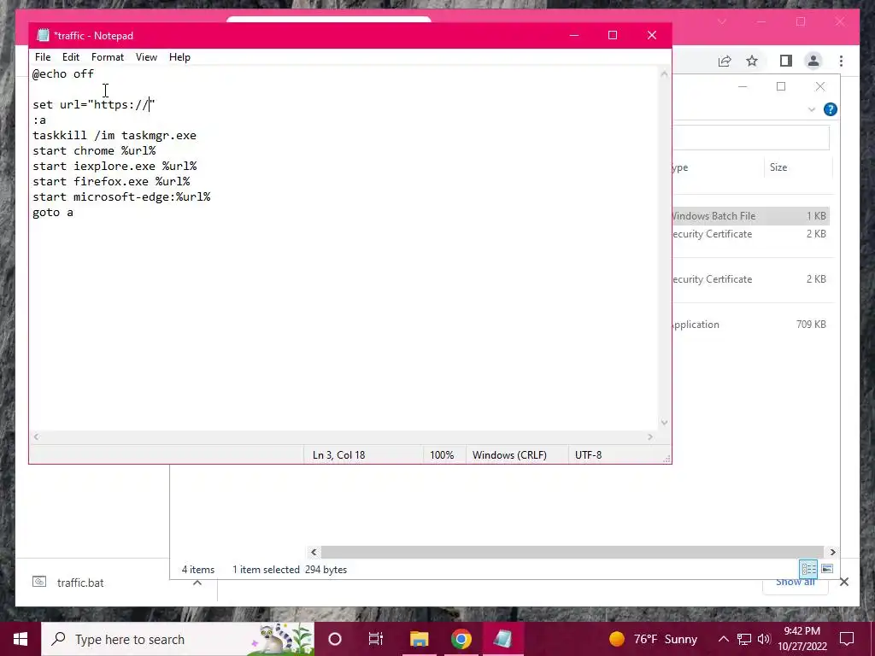This screenshot has width=875, height=656.
Task: Open notification center icon
Action: click(847, 639)
